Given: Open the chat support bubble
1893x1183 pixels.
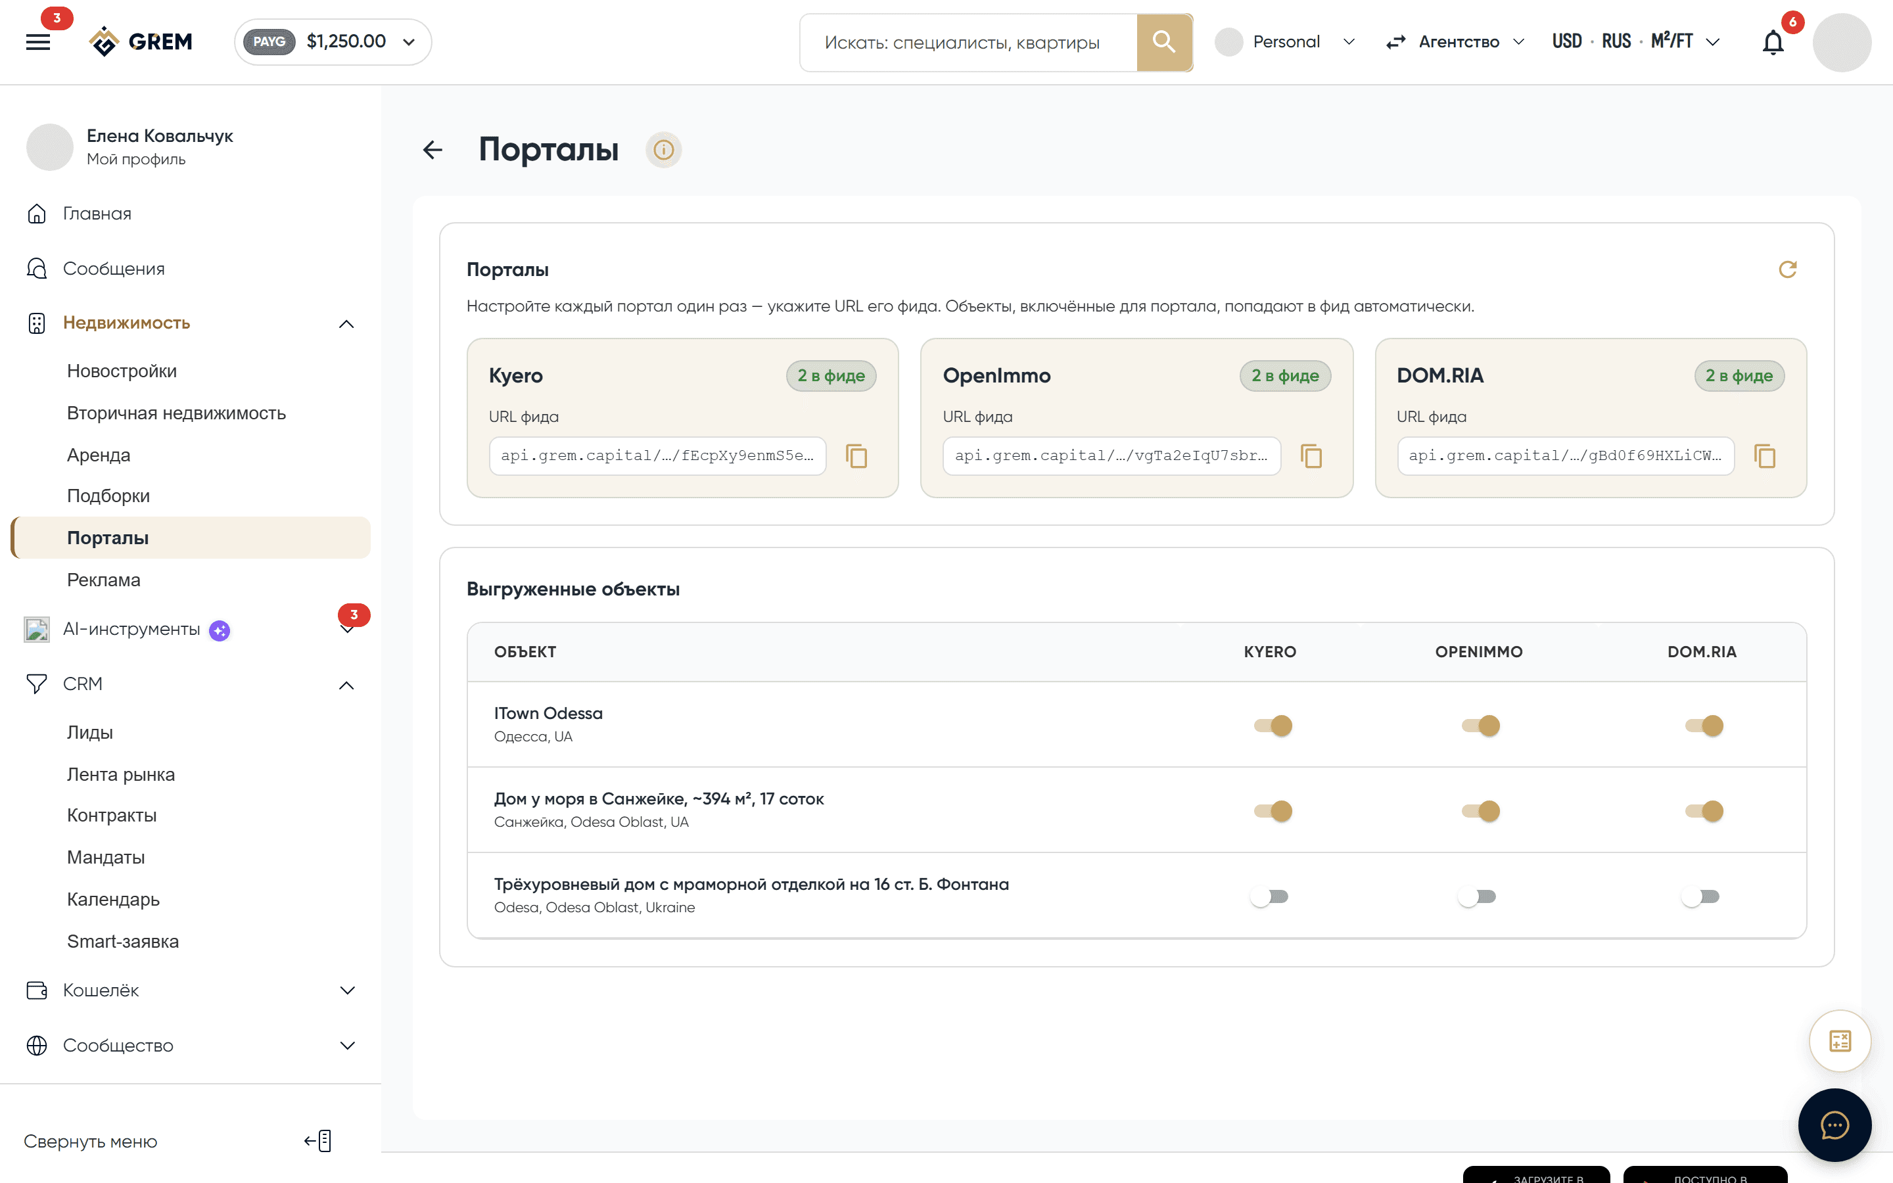Looking at the screenshot, I should pyautogui.click(x=1835, y=1125).
